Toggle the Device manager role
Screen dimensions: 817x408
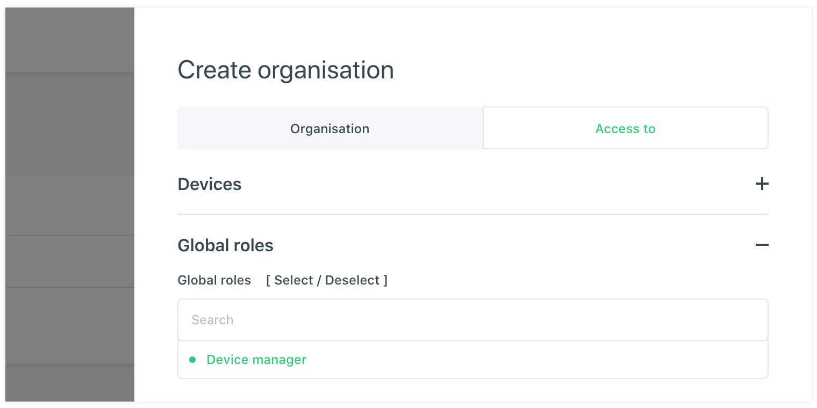[x=256, y=360]
